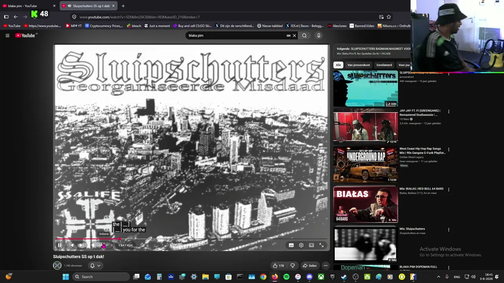The height and width of the screenshot is (283, 504).
Task: Show hidden system tray icons chevron
Action: 439,277
